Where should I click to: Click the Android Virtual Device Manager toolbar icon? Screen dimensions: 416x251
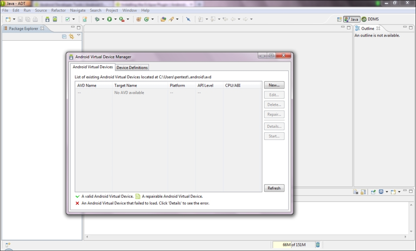[x=54, y=19]
